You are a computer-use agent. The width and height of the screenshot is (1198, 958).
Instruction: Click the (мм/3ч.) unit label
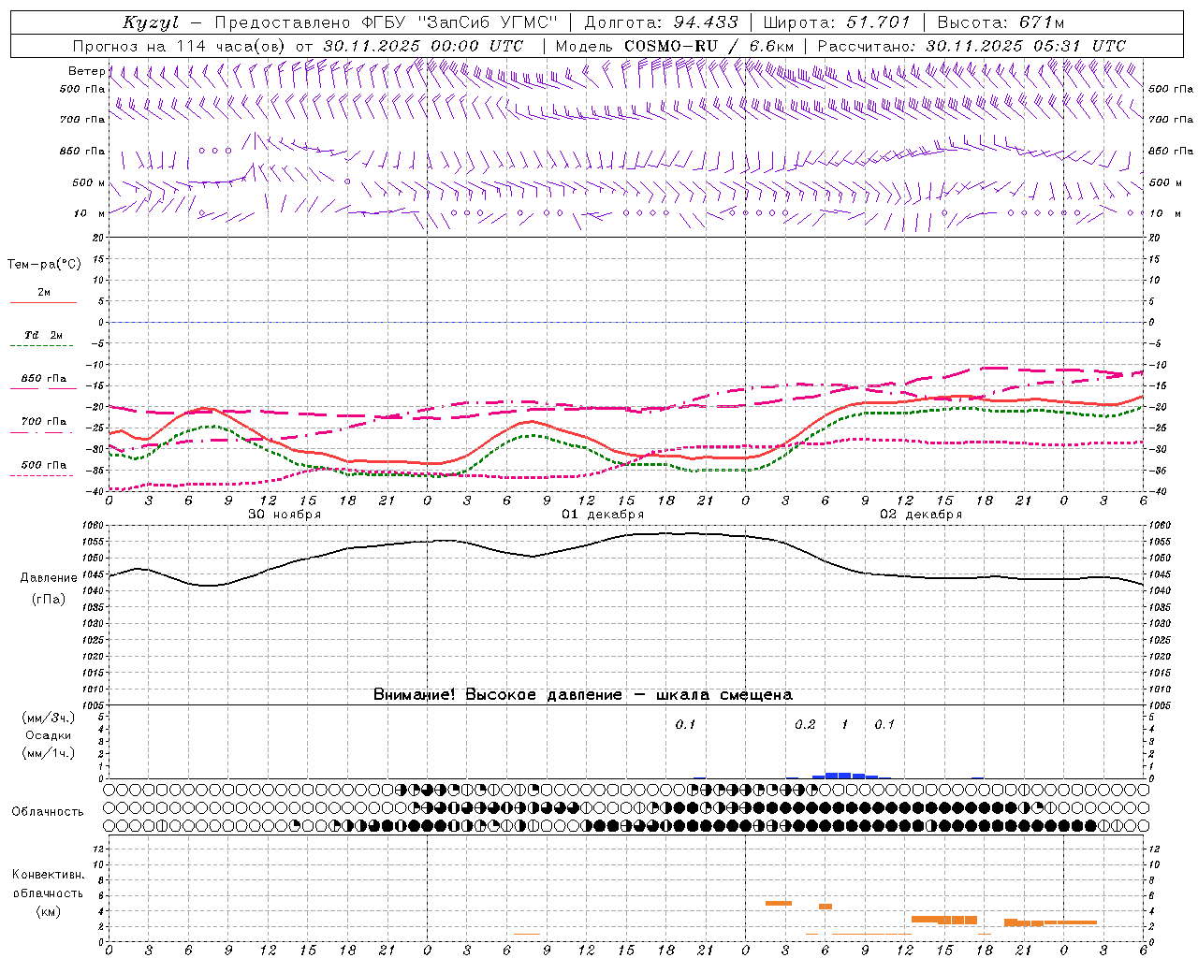pos(49,718)
